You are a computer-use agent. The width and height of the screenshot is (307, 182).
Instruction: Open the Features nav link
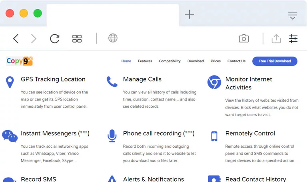coord(145,61)
